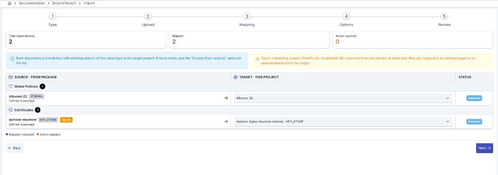
Task: Go back with the Back button
Action: (x=15, y=148)
